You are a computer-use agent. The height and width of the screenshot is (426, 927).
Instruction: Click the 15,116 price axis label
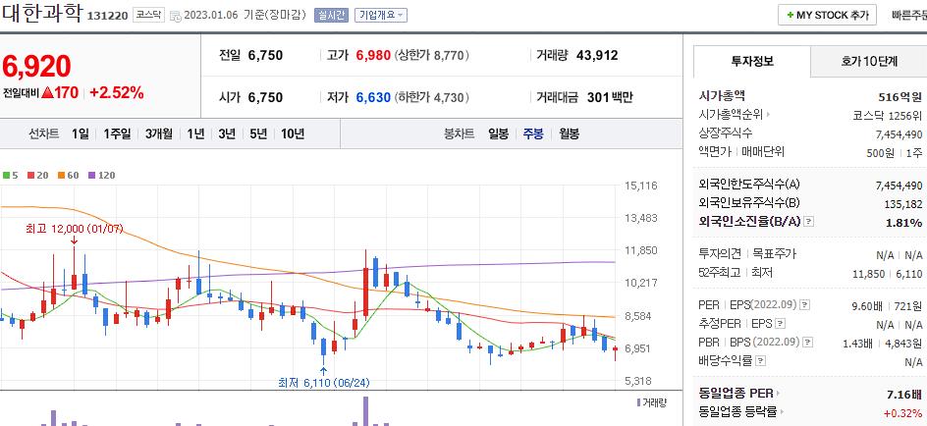(x=641, y=186)
